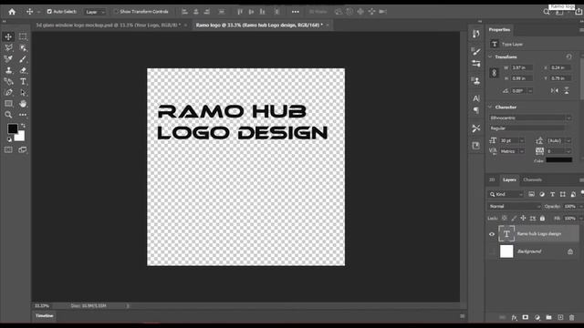Viewport: 584px width, 328px height.
Task: Toggle the Auto-Select checkbox
Action: tap(49, 12)
